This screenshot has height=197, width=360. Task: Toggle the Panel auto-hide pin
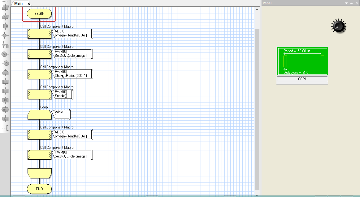(x=351, y=3)
